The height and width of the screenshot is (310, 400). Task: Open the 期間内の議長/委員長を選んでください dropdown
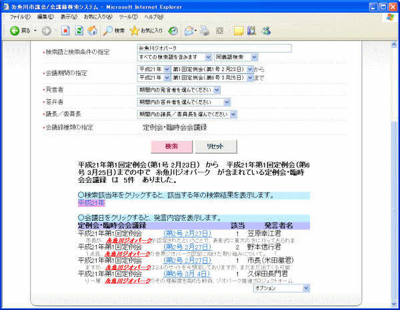coord(187,114)
